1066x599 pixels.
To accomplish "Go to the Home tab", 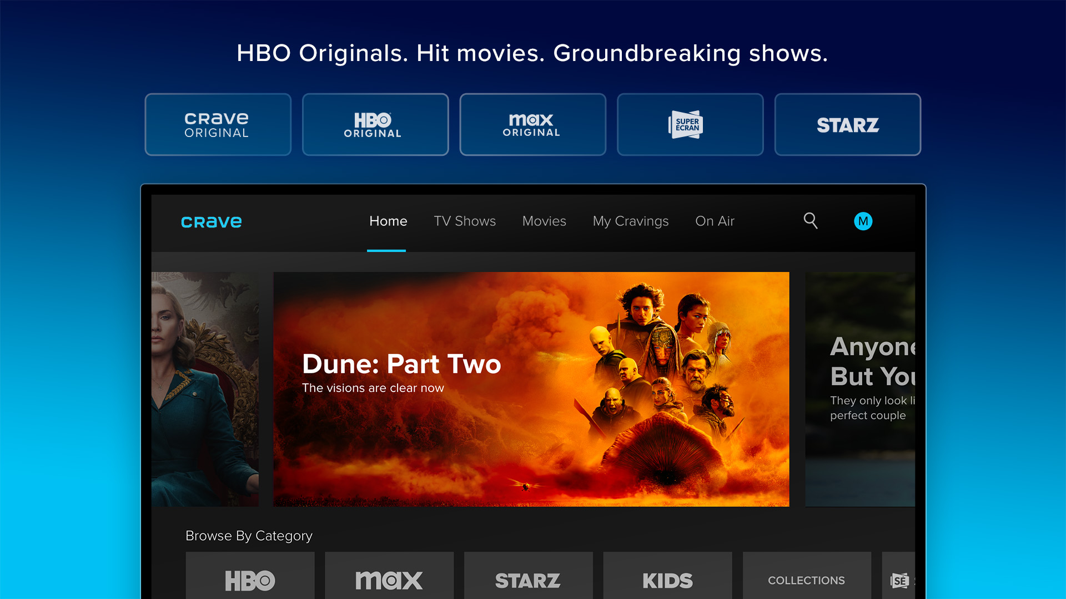I will coord(388,221).
